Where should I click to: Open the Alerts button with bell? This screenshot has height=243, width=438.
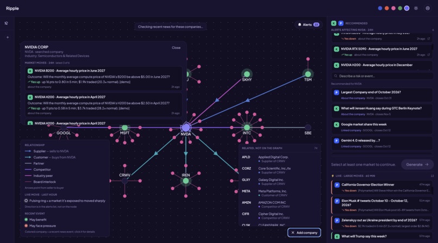308,24
